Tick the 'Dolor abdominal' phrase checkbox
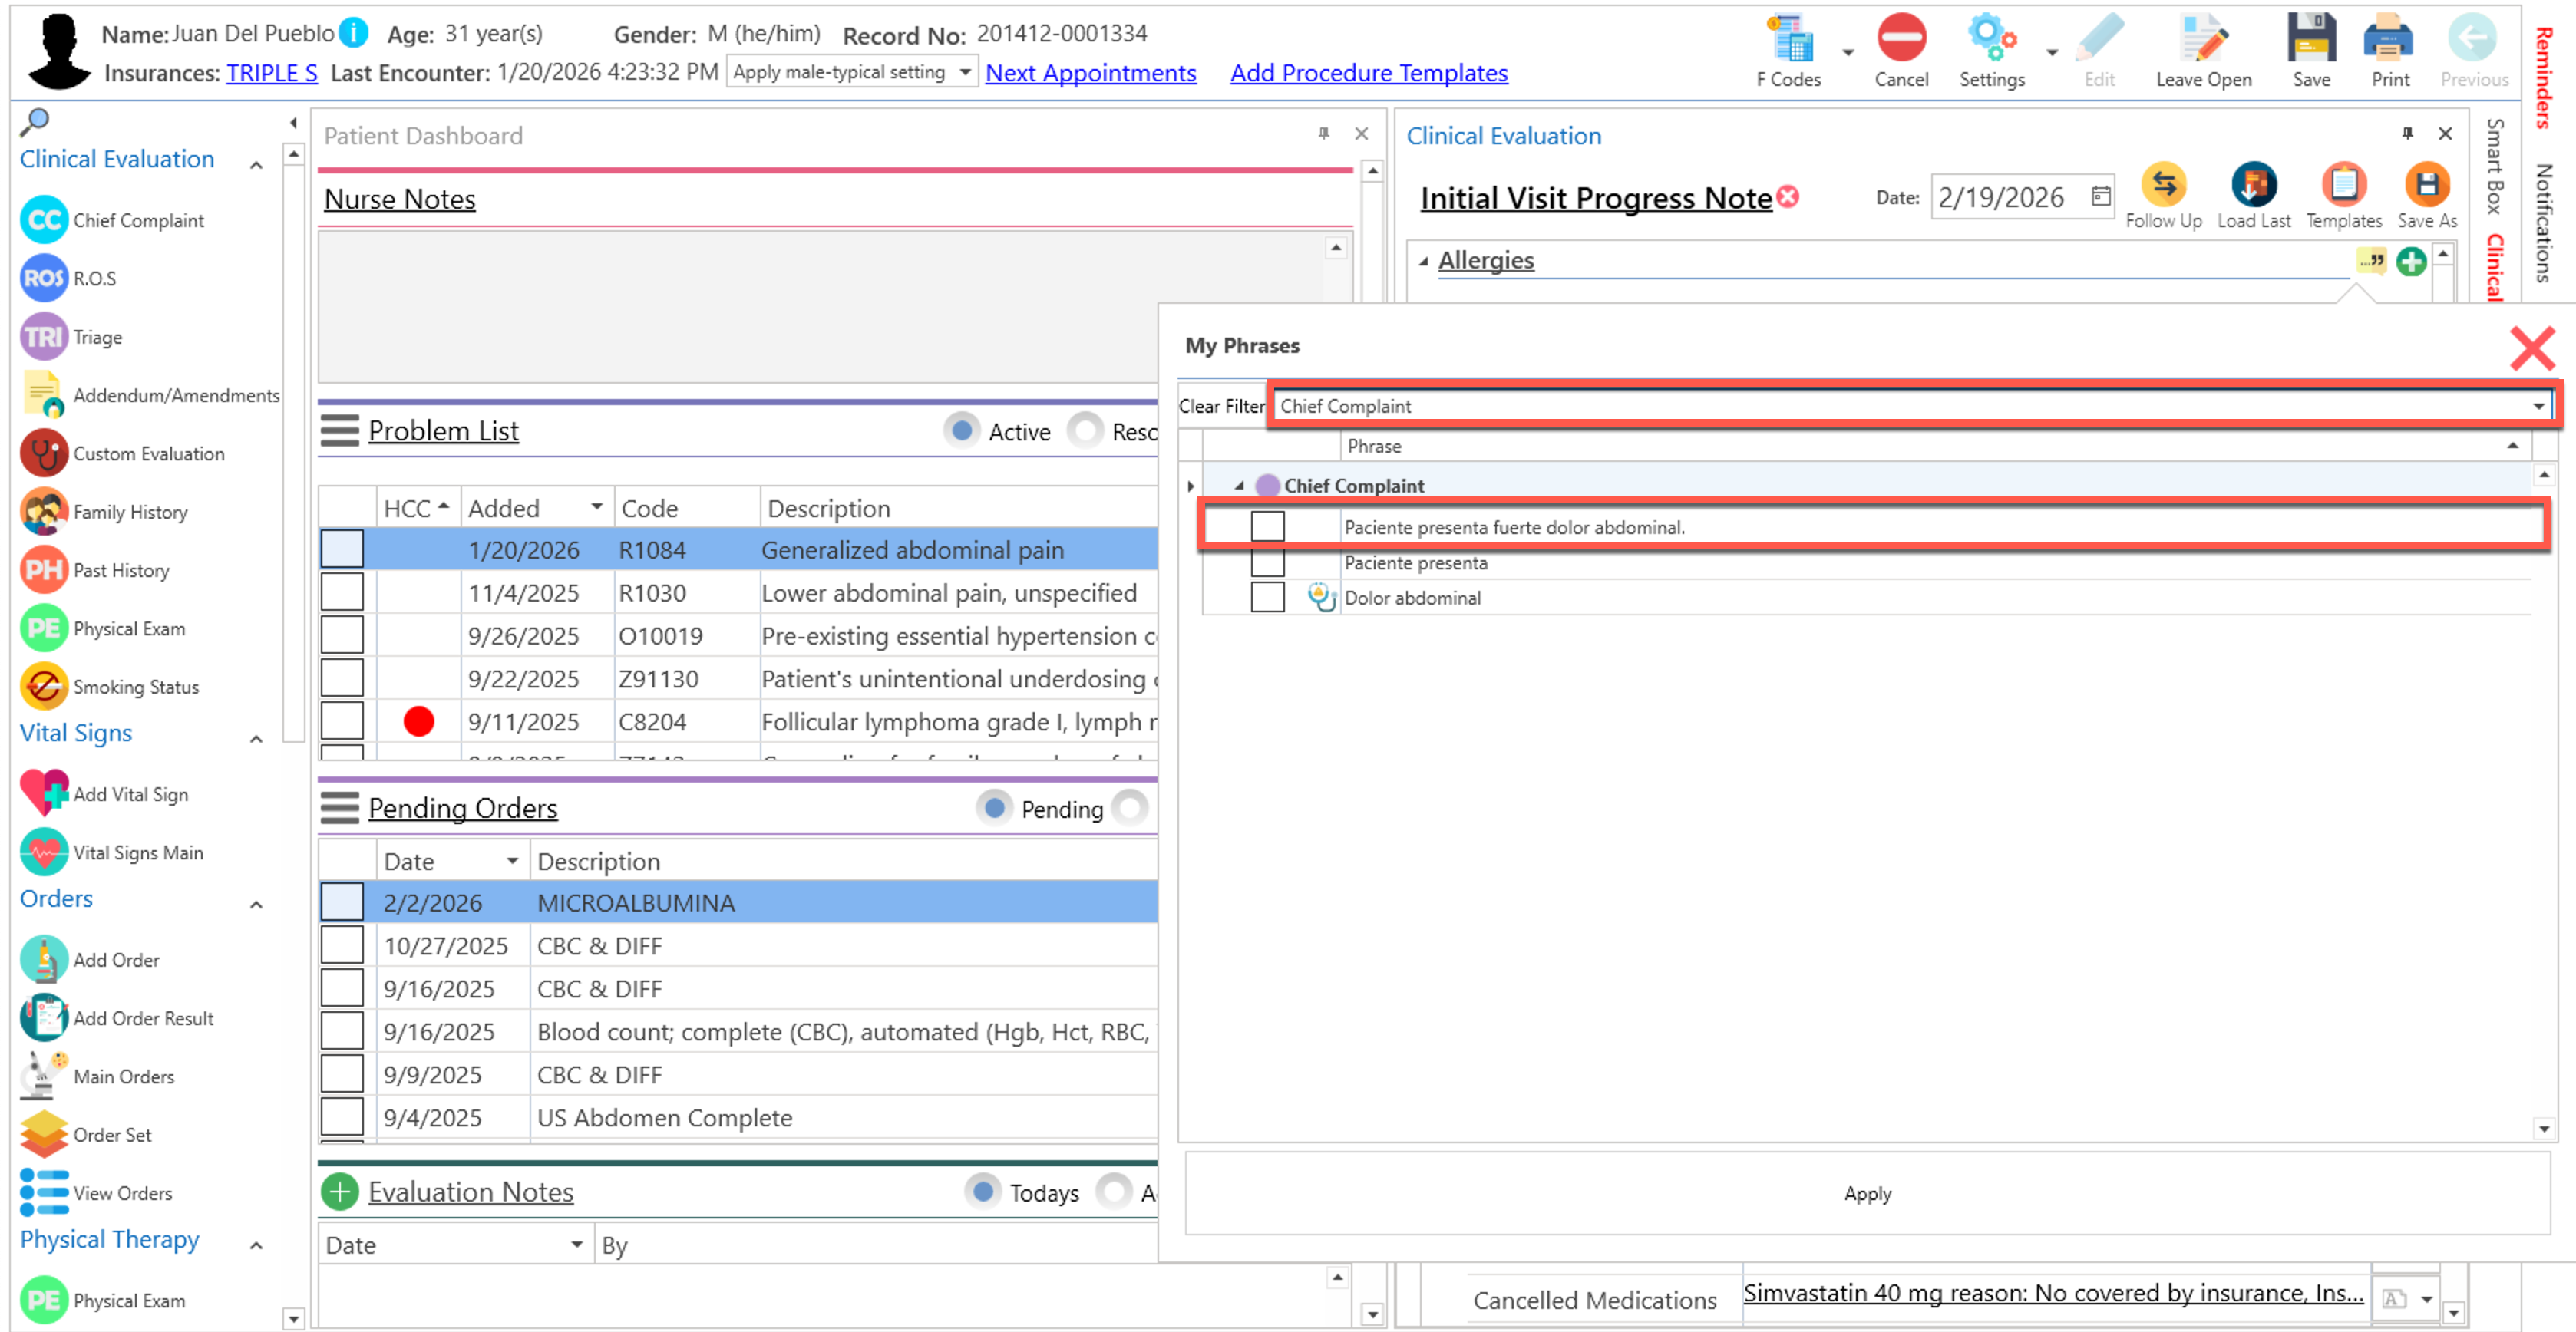The image size is (2576, 1332). click(x=1267, y=598)
